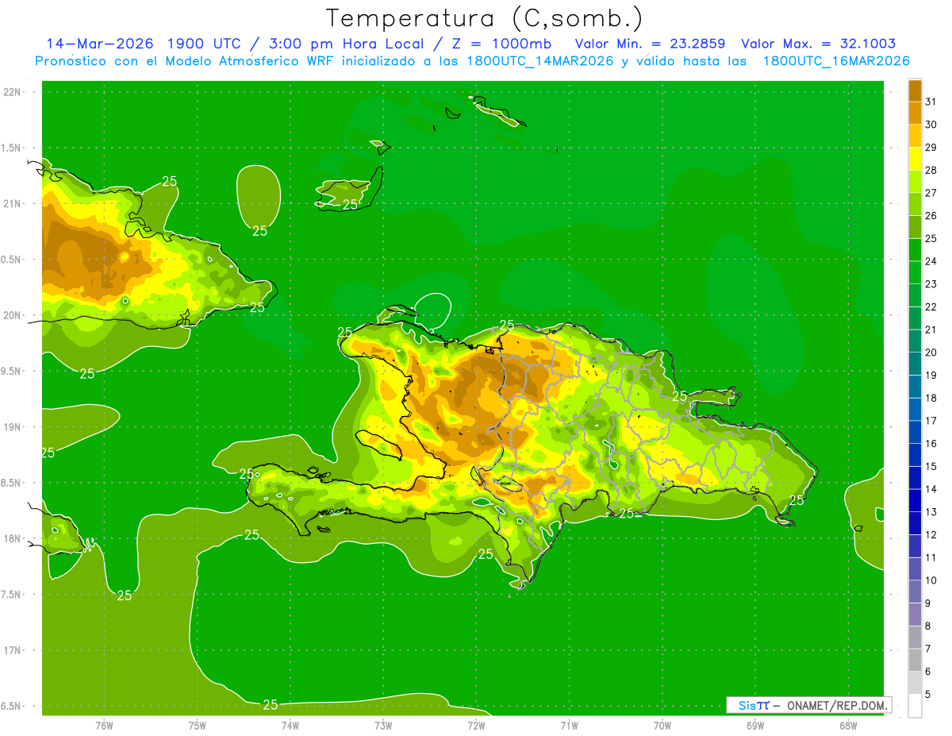Image resolution: width=952 pixels, height=736 pixels.
Task: Click the "69W" longitude axis label
Action: point(754,725)
